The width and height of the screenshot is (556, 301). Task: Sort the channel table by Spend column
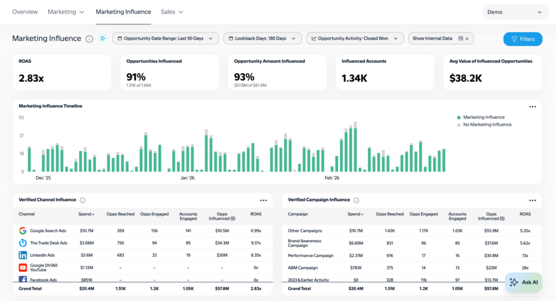tap(86, 214)
